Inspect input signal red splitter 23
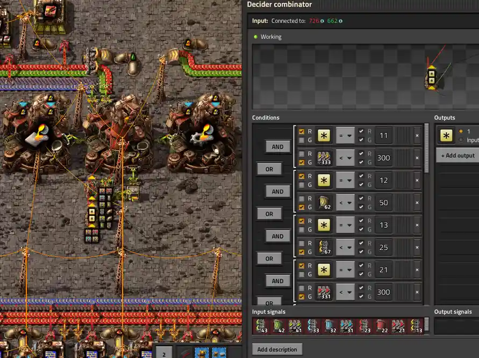The height and width of the screenshot is (358, 479). tap(364, 326)
